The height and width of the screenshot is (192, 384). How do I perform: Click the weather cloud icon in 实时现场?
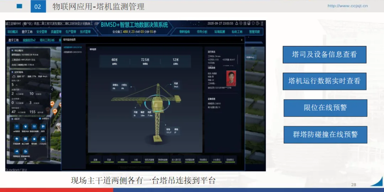pyautogui.click(x=14, y=77)
